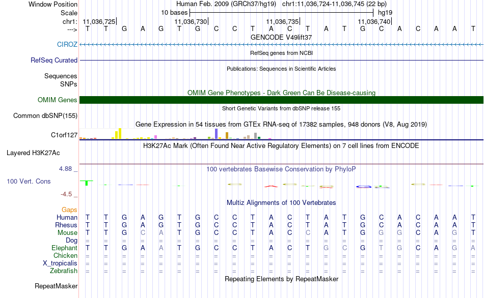Select the Gaps label in Multiz alignment
484x298 pixels.
click(69, 210)
